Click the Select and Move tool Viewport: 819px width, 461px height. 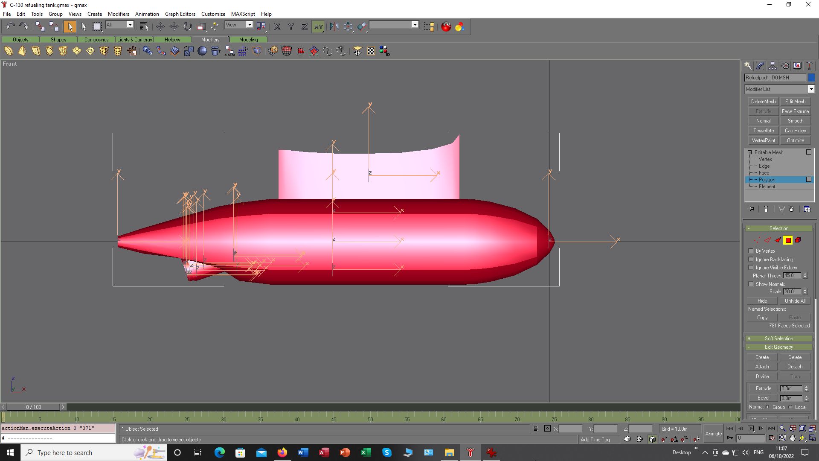[160, 26]
